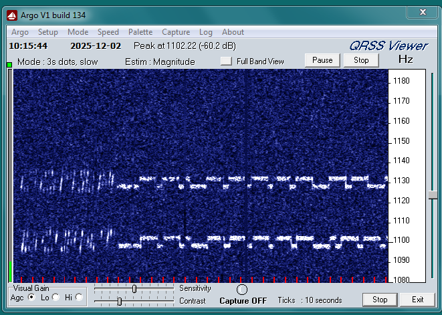Screen dimensions: 442x315
Task: Click the Stop button beside Pause
Action: point(361,60)
